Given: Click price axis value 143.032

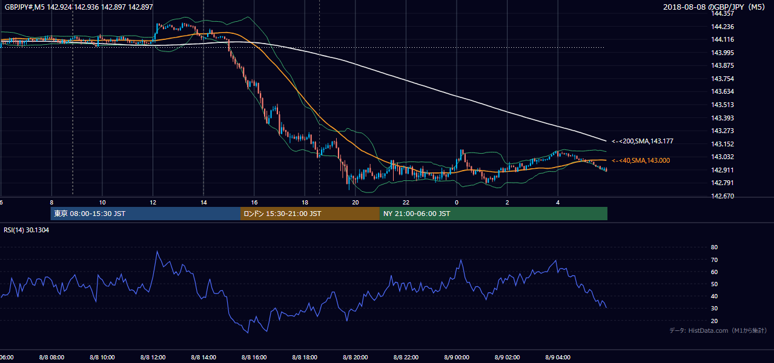Looking at the screenshot, I should 723,157.
